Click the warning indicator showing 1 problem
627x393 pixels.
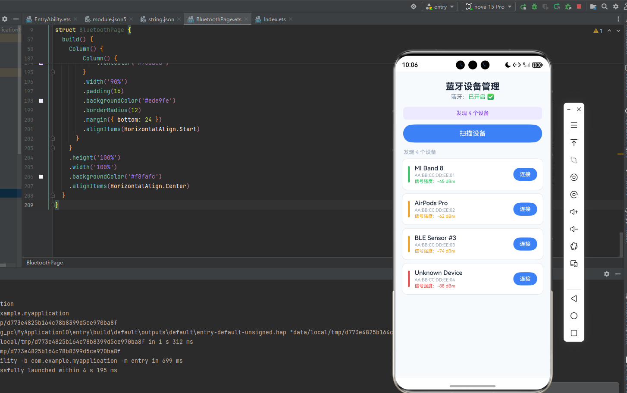click(x=598, y=31)
